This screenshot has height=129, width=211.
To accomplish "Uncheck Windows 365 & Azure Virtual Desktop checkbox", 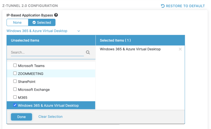I will 15,105.
